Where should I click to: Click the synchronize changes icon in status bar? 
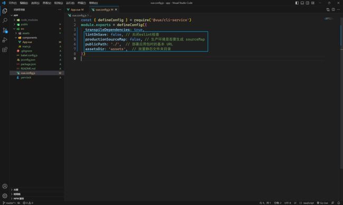coord(18,203)
